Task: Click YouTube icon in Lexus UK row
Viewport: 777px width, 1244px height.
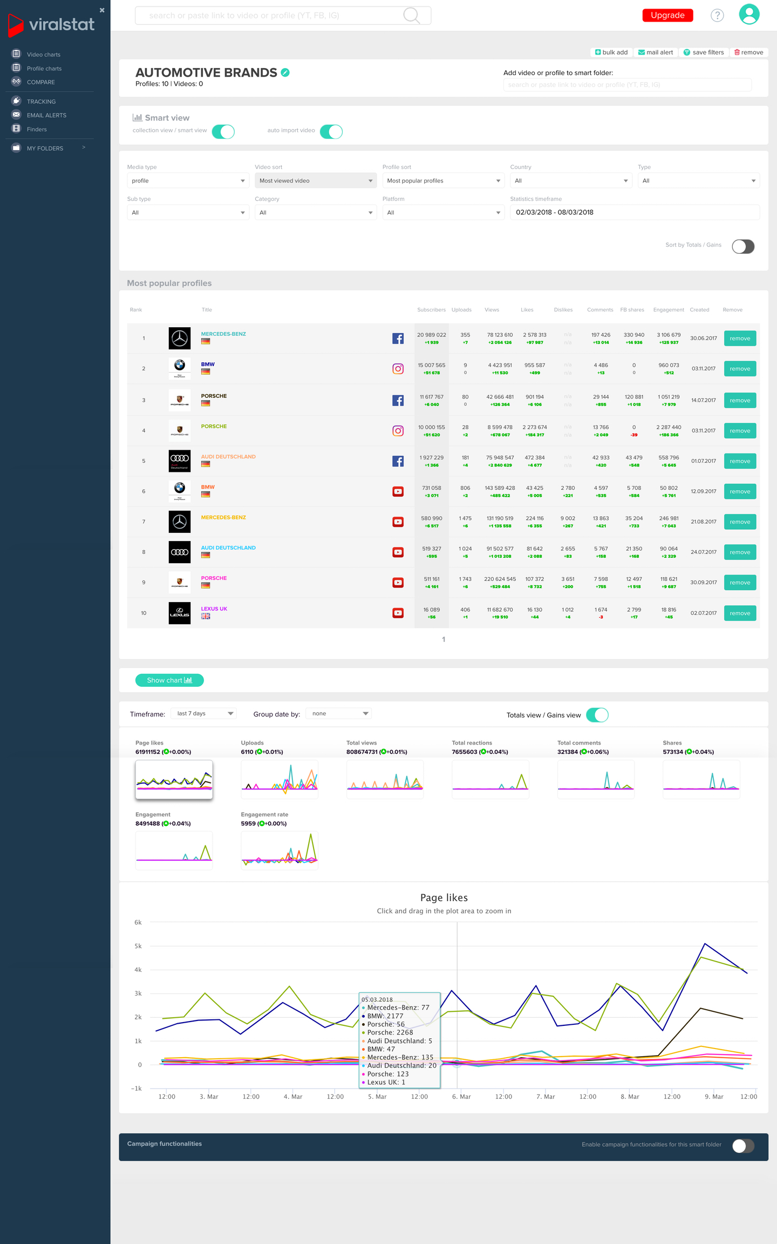Action: coord(398,613)
